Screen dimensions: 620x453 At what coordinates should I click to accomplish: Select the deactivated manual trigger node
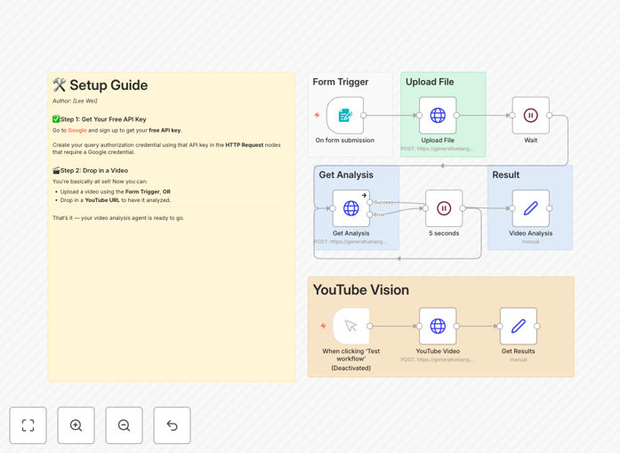351,326
